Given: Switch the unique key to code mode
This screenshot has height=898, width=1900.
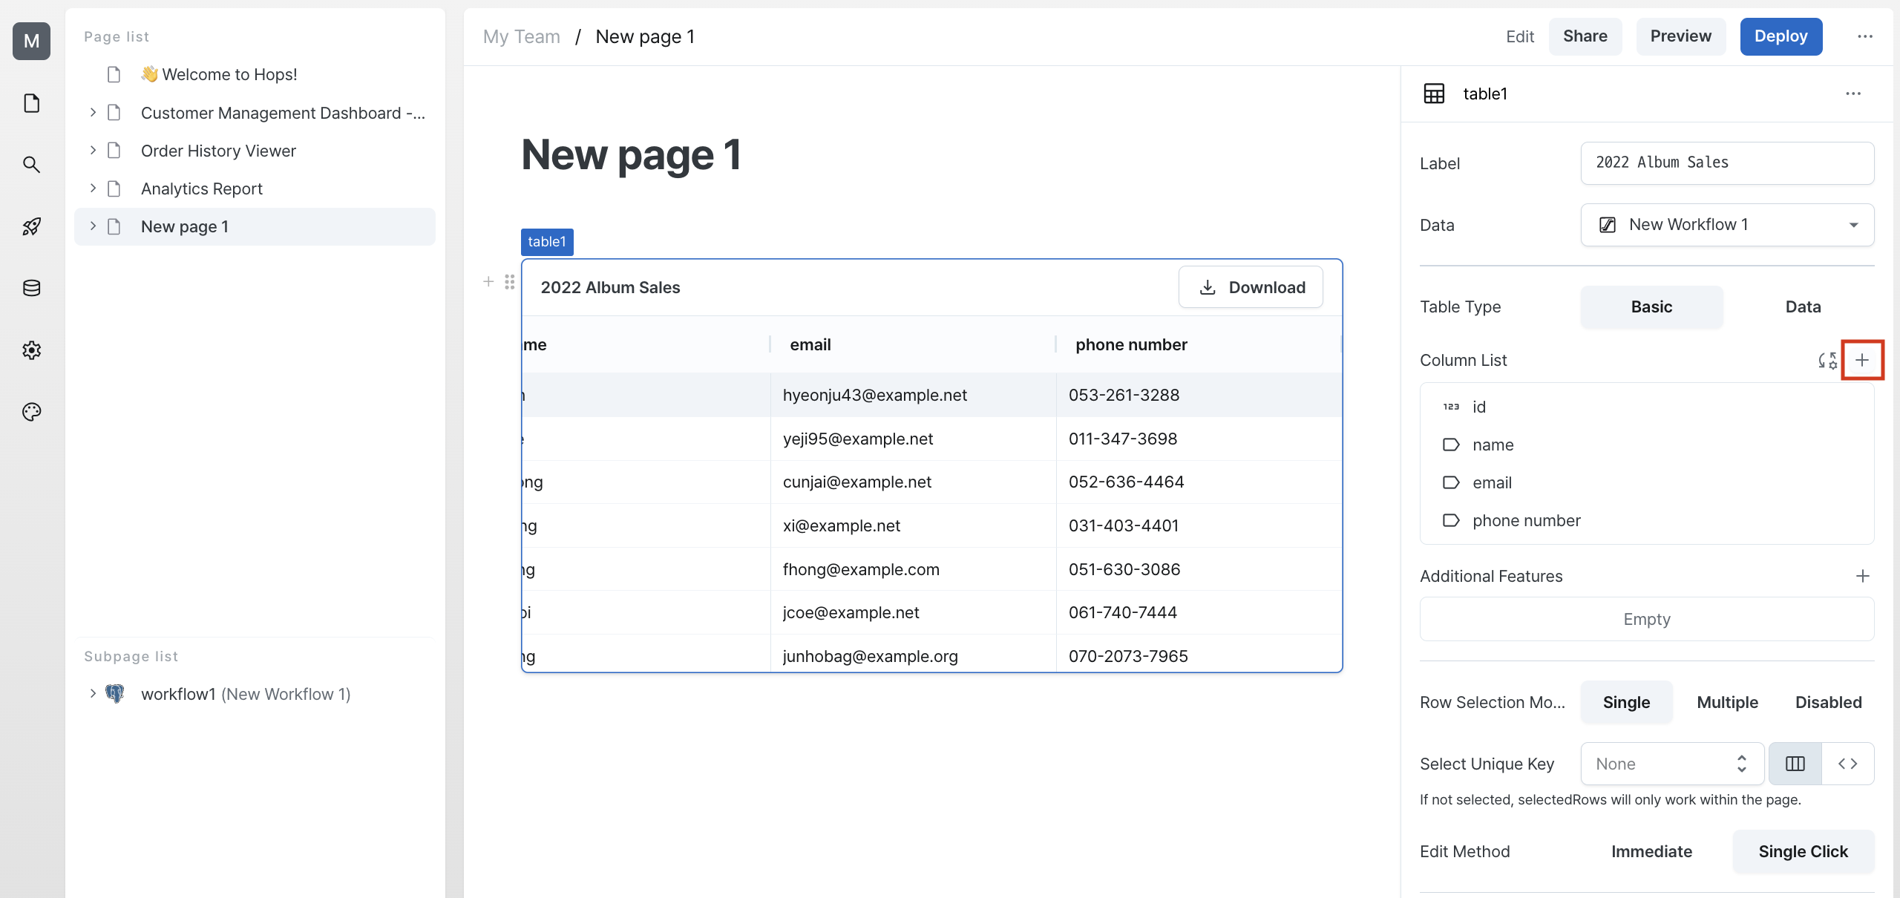Looking at the screenshot, I should click(1848, 764).
